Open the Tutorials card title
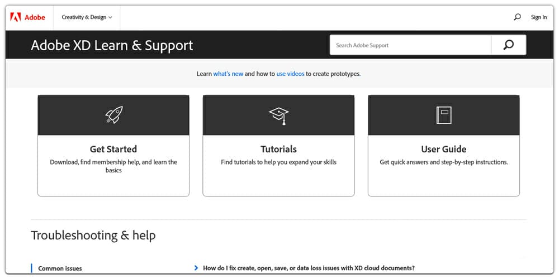Viewport: 559px width, 279px height. [278, 149]
